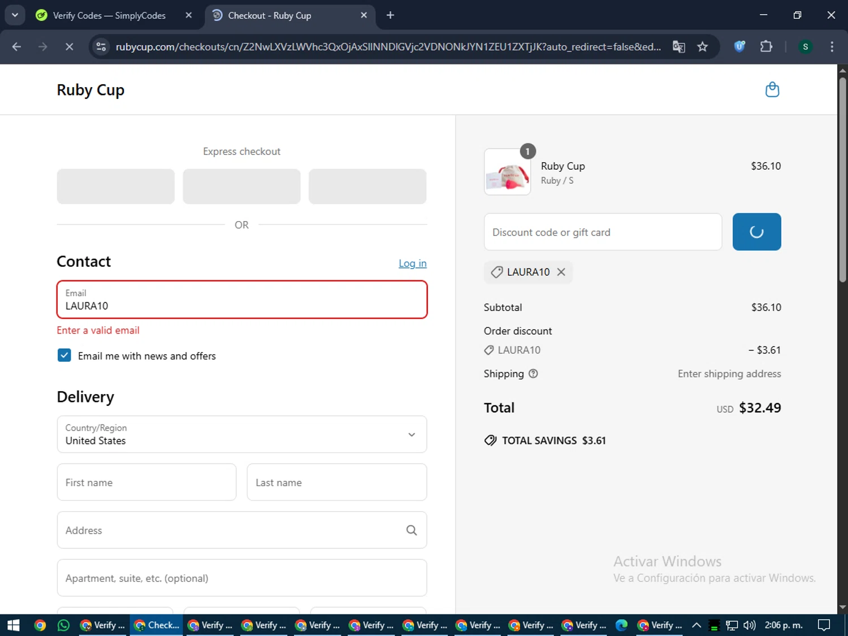Open the Bitwarden shield extension icon
The image size is (848, 636).
[x=739, y=47]
